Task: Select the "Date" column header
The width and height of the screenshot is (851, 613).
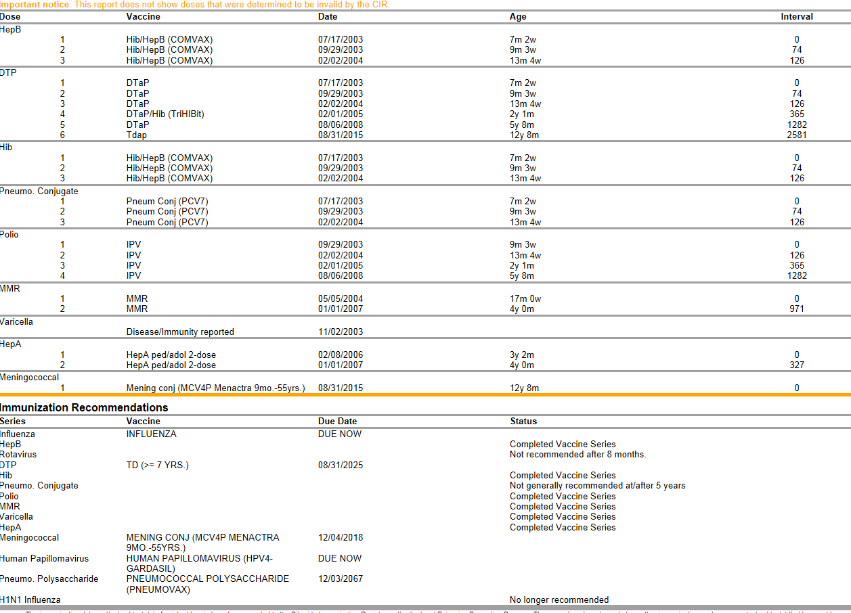Action: click(x=328, y=16)
